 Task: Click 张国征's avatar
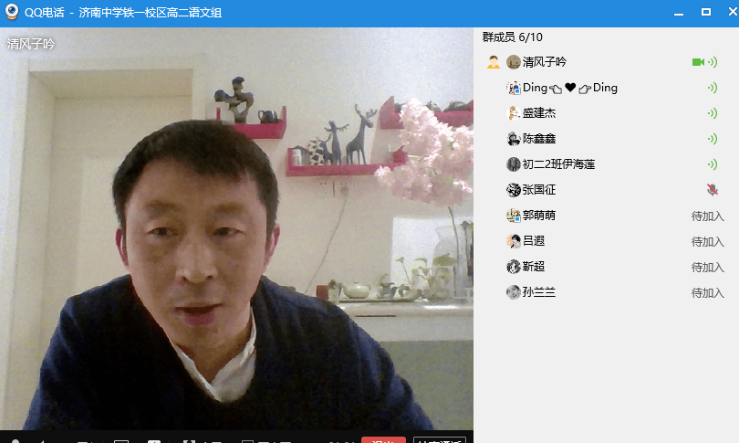tap(514, 190)
